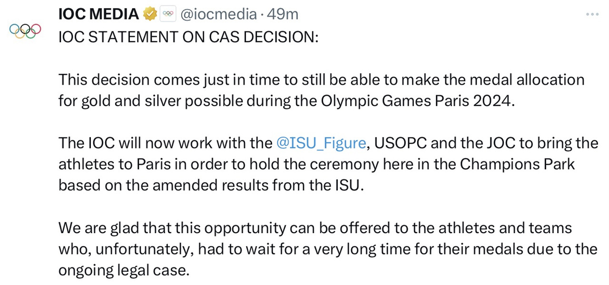Screen dimensions: 609x285
Task: Click the 'ongoing legal case.' final line
Action: (x=124, y=270)
